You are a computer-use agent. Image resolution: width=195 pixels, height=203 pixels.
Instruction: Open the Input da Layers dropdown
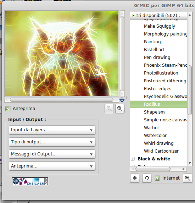[52, 130]
